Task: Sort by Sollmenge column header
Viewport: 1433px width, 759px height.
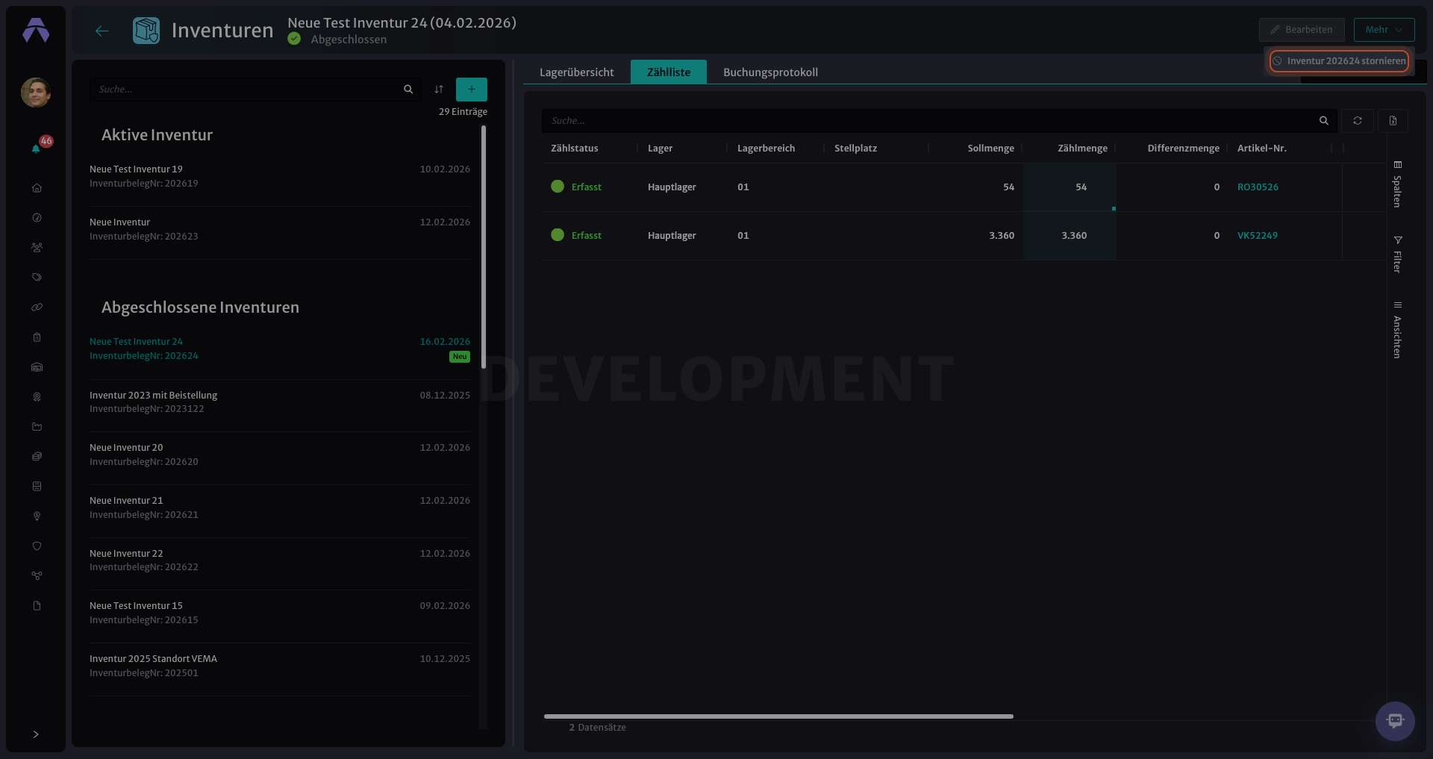Action: [x=990, y=149]
